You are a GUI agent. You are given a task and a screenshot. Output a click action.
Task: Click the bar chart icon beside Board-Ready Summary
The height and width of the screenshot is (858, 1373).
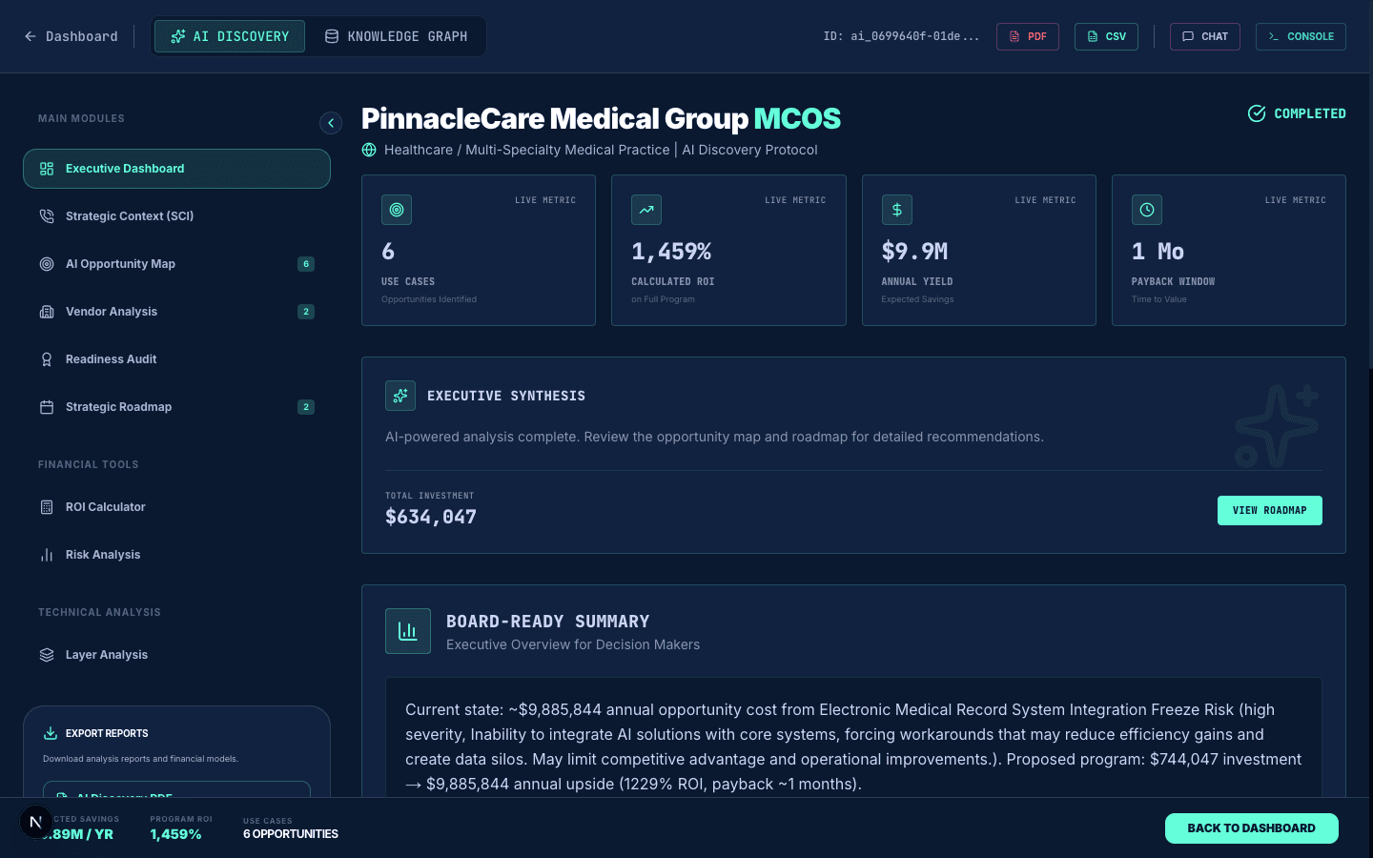point(408,631)
